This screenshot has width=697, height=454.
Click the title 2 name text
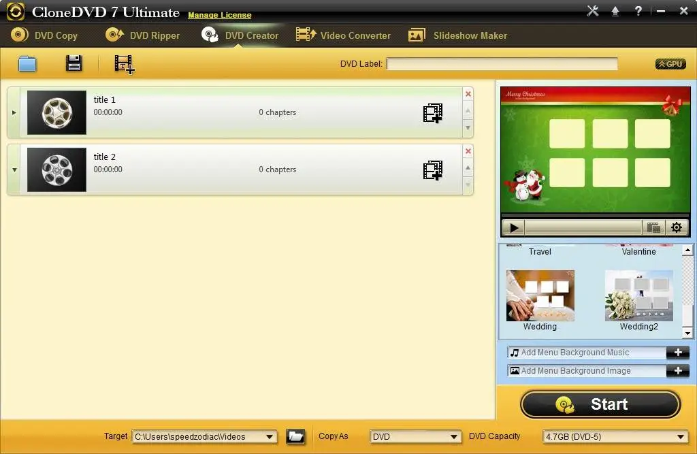pos(104,157)
